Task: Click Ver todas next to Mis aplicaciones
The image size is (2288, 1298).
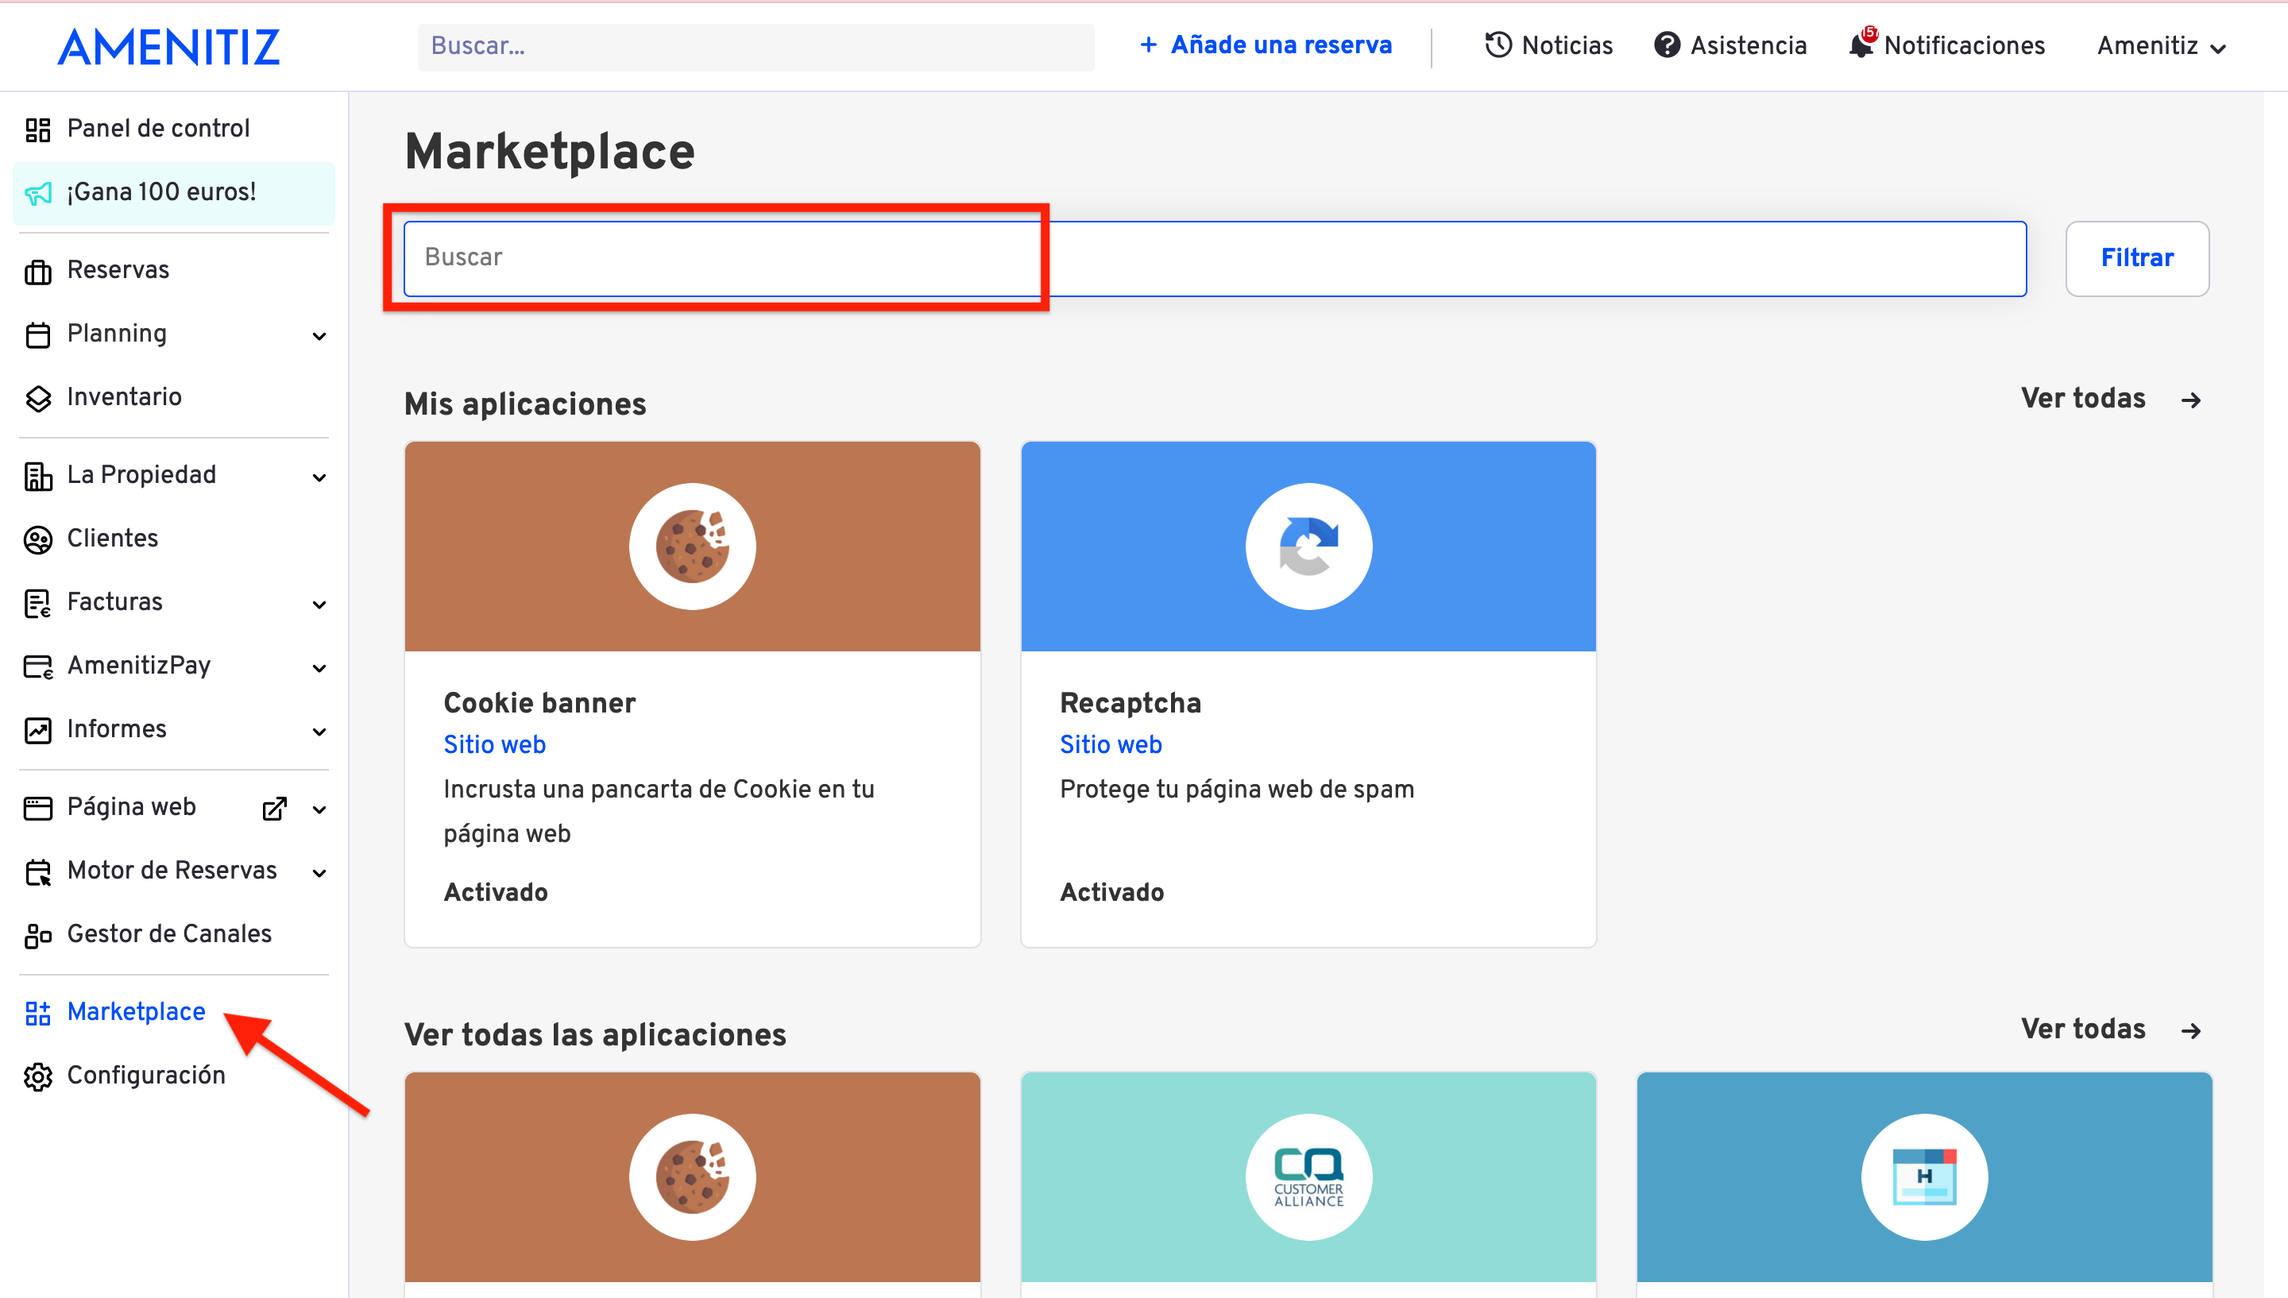Action: [x=2083, y=399]
